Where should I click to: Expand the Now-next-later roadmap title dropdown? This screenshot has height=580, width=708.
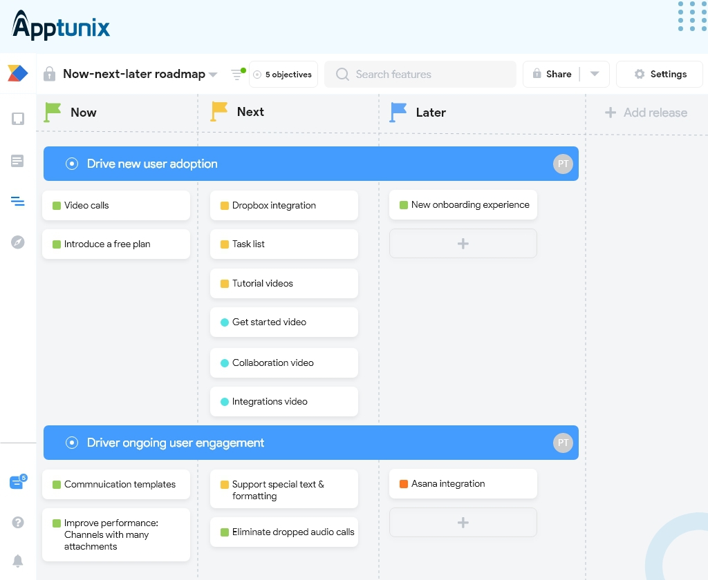pyautogui.click(x=213, y=74)
